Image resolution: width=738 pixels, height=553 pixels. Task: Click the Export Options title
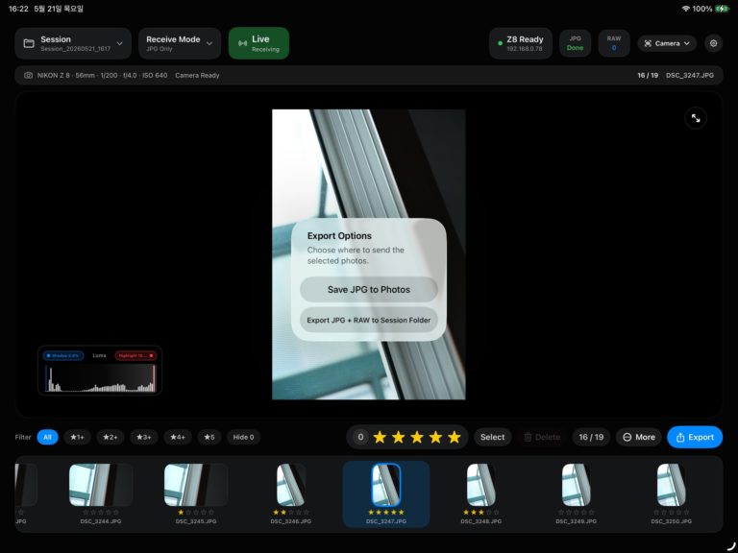(339, 236)
